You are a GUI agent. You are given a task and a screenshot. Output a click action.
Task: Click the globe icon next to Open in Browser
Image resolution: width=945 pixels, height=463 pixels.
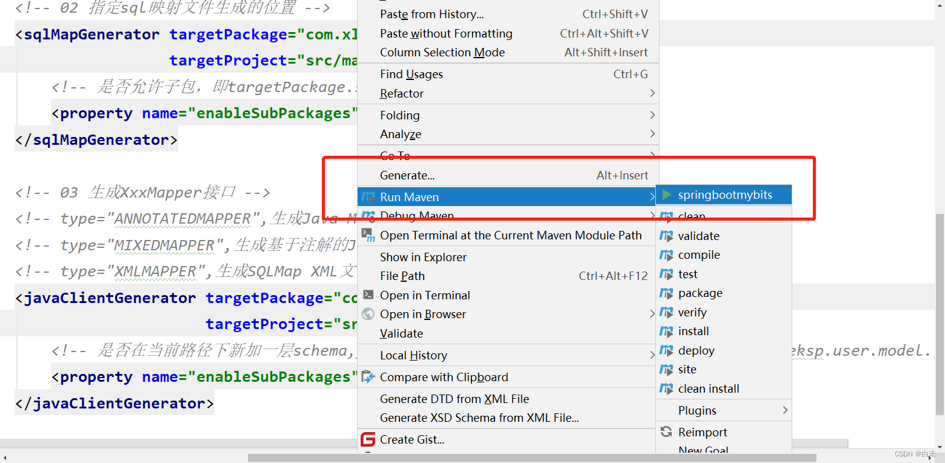tap(369, 314)
